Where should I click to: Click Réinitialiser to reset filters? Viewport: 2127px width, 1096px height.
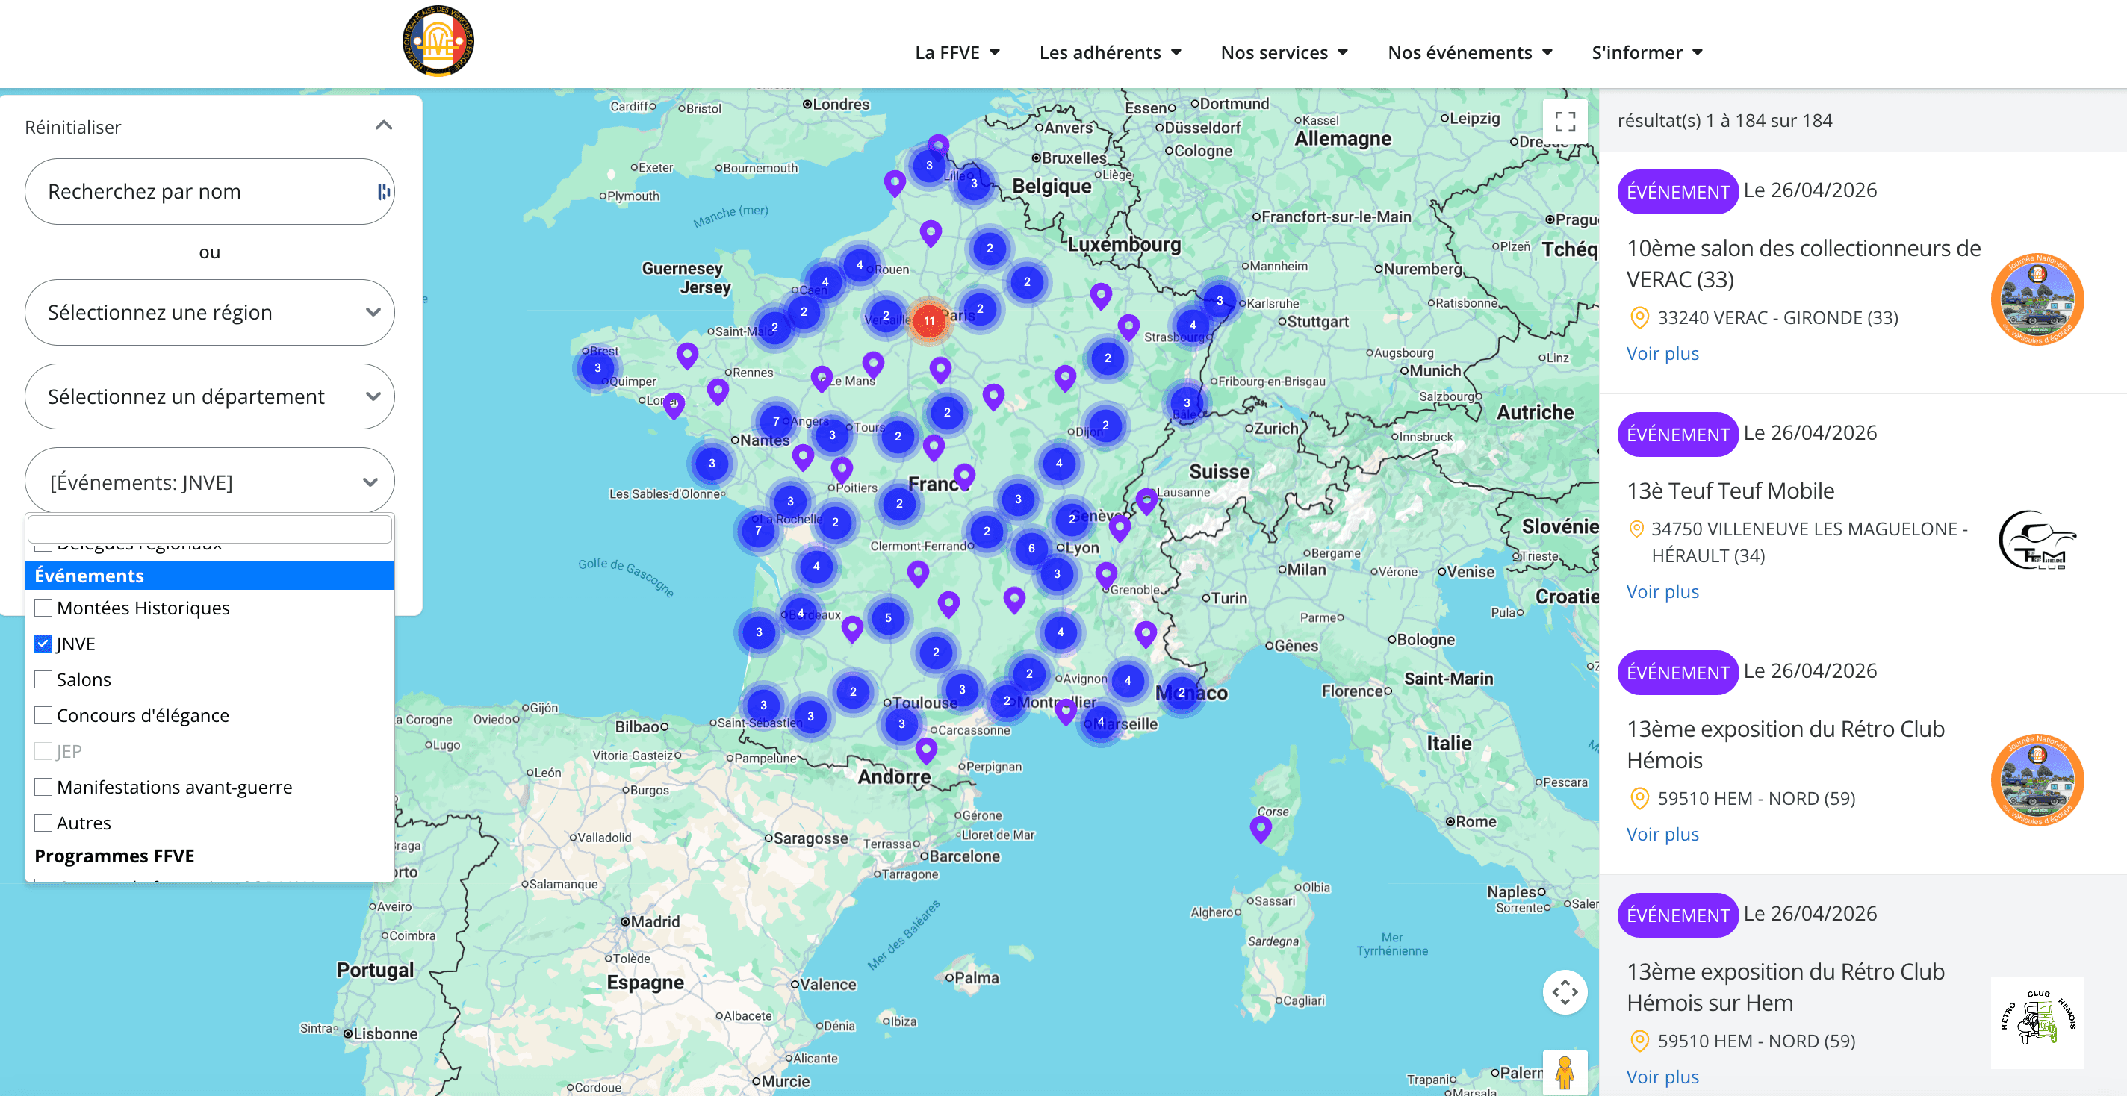(x=72, y=126)
